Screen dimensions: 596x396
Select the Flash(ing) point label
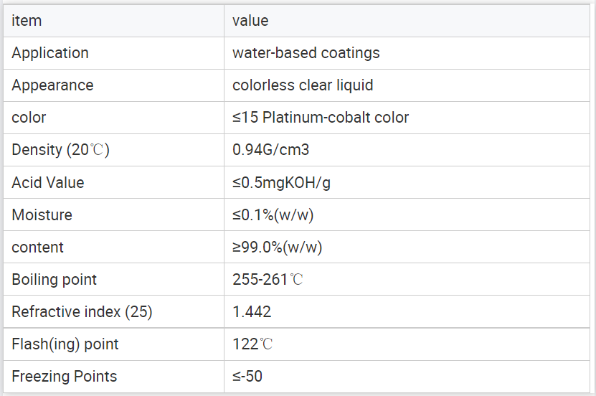point(65,344)
